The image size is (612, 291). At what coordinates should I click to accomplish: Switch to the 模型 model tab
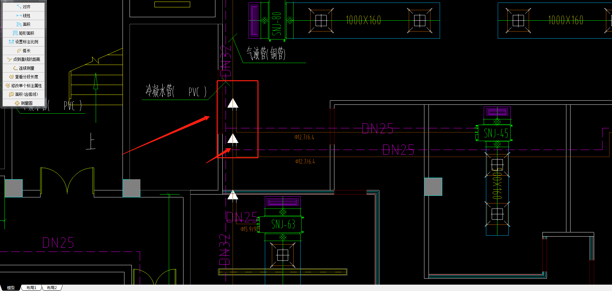click(x=11, y=288)
